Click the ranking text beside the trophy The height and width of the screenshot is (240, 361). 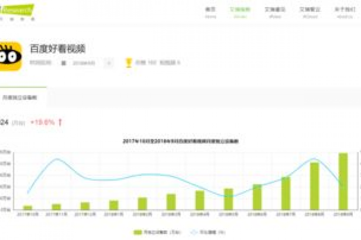click(158, 63)
